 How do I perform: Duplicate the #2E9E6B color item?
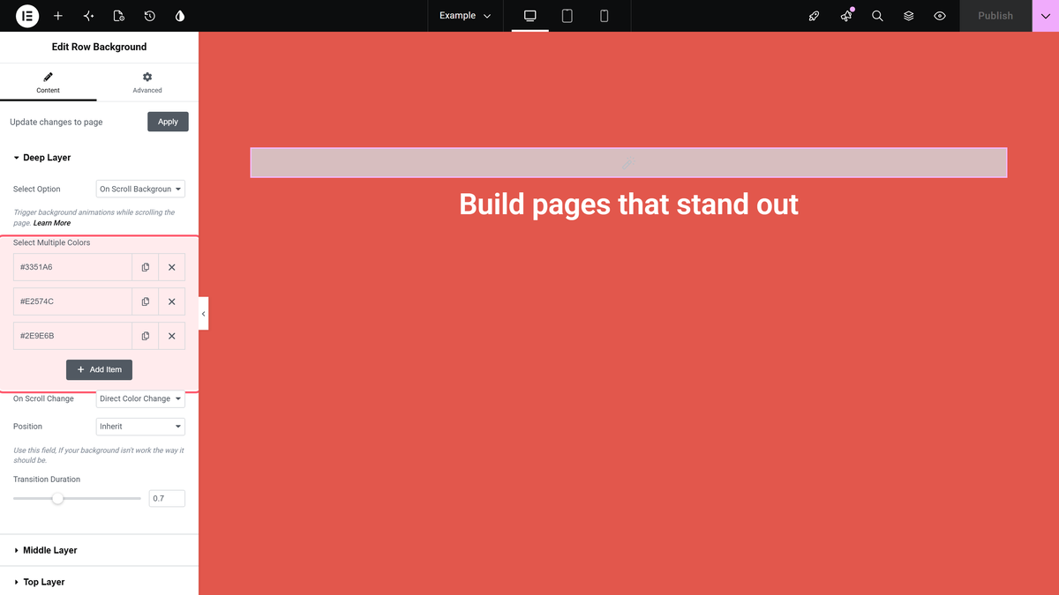tap(146, 336)
